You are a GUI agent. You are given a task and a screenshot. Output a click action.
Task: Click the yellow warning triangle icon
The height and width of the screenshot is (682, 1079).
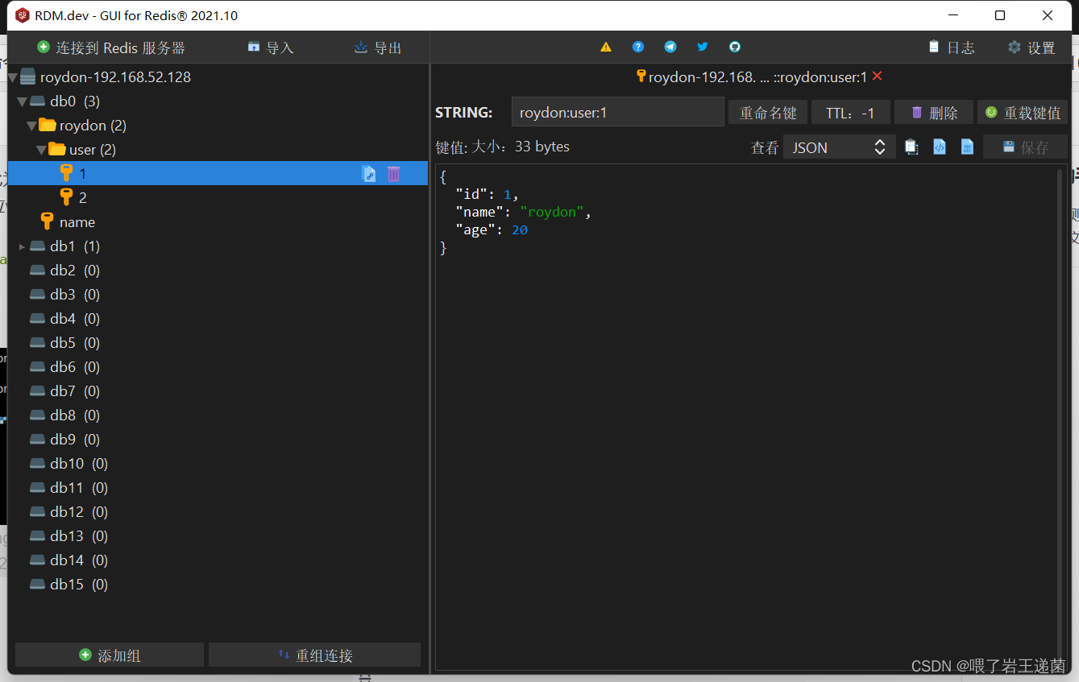[606, 48]
